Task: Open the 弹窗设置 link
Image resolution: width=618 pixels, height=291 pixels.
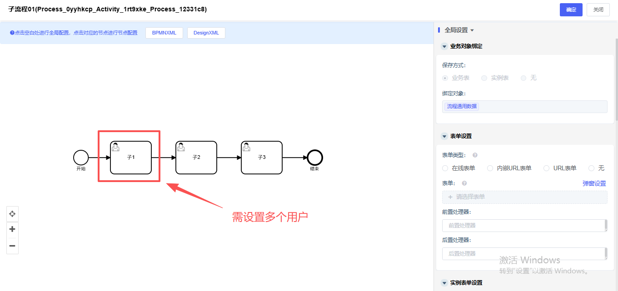Action: click(594, 184)
